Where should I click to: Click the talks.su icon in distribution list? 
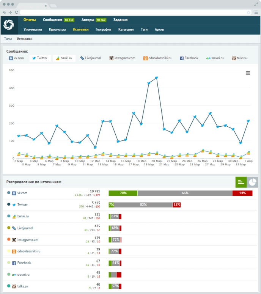[x=14, y=286]
